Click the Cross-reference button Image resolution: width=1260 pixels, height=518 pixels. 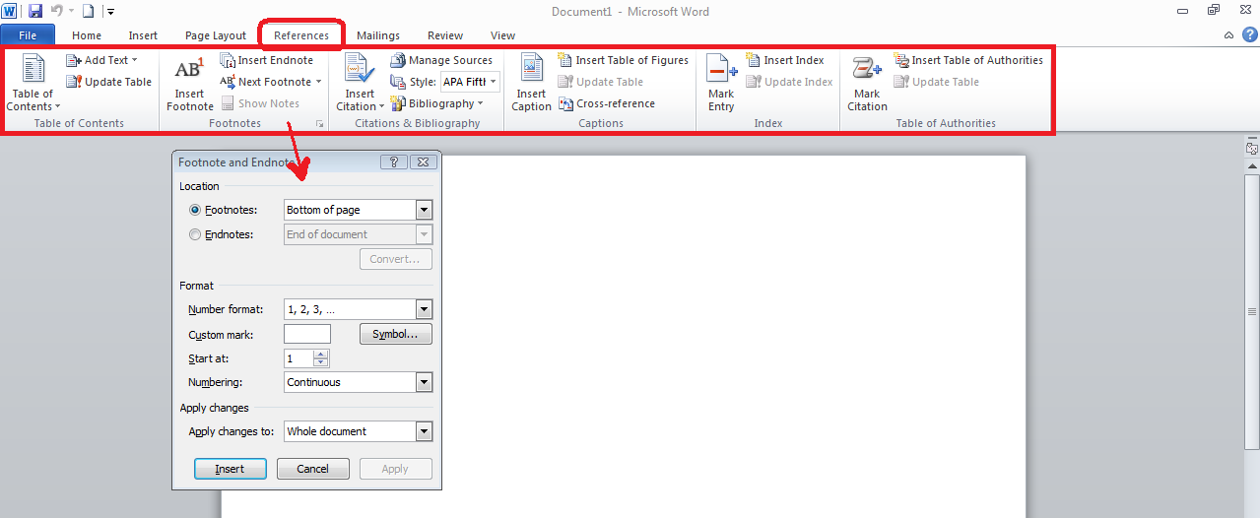click(x=607, y=103)
